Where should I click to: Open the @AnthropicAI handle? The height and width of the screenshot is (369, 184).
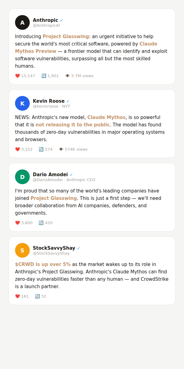(46, 26)
